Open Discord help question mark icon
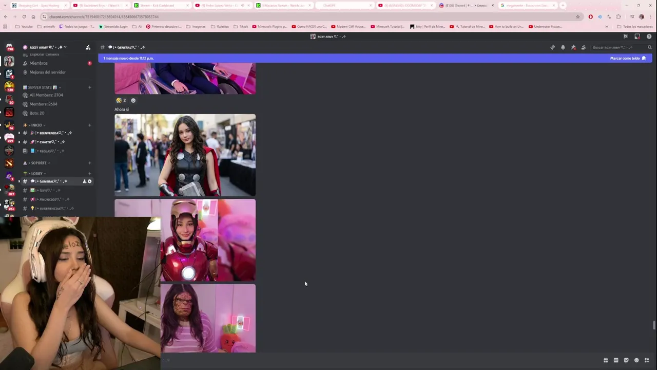The image size is (657, 370). tap(649, 36)
